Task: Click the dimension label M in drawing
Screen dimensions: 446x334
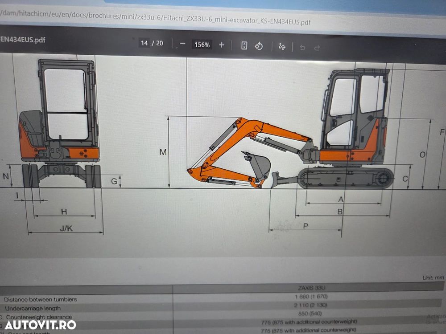Action: 163,152
